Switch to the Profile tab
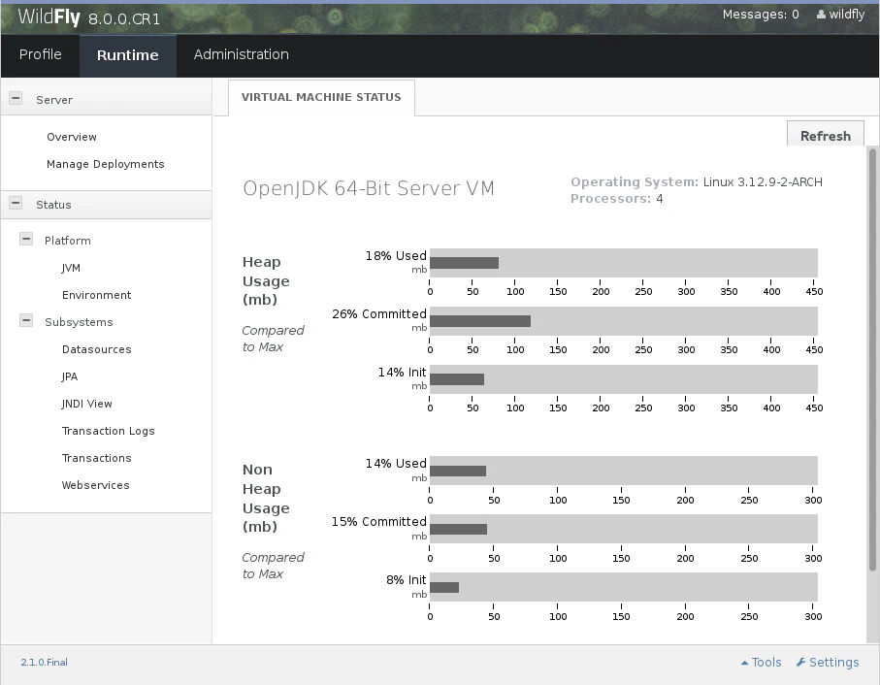The image size is (880, 685). pyautogui.click(x=40, y=55)
